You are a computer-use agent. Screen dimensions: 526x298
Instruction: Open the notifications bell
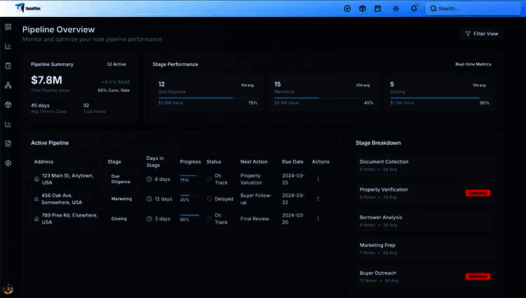(414, 8)
